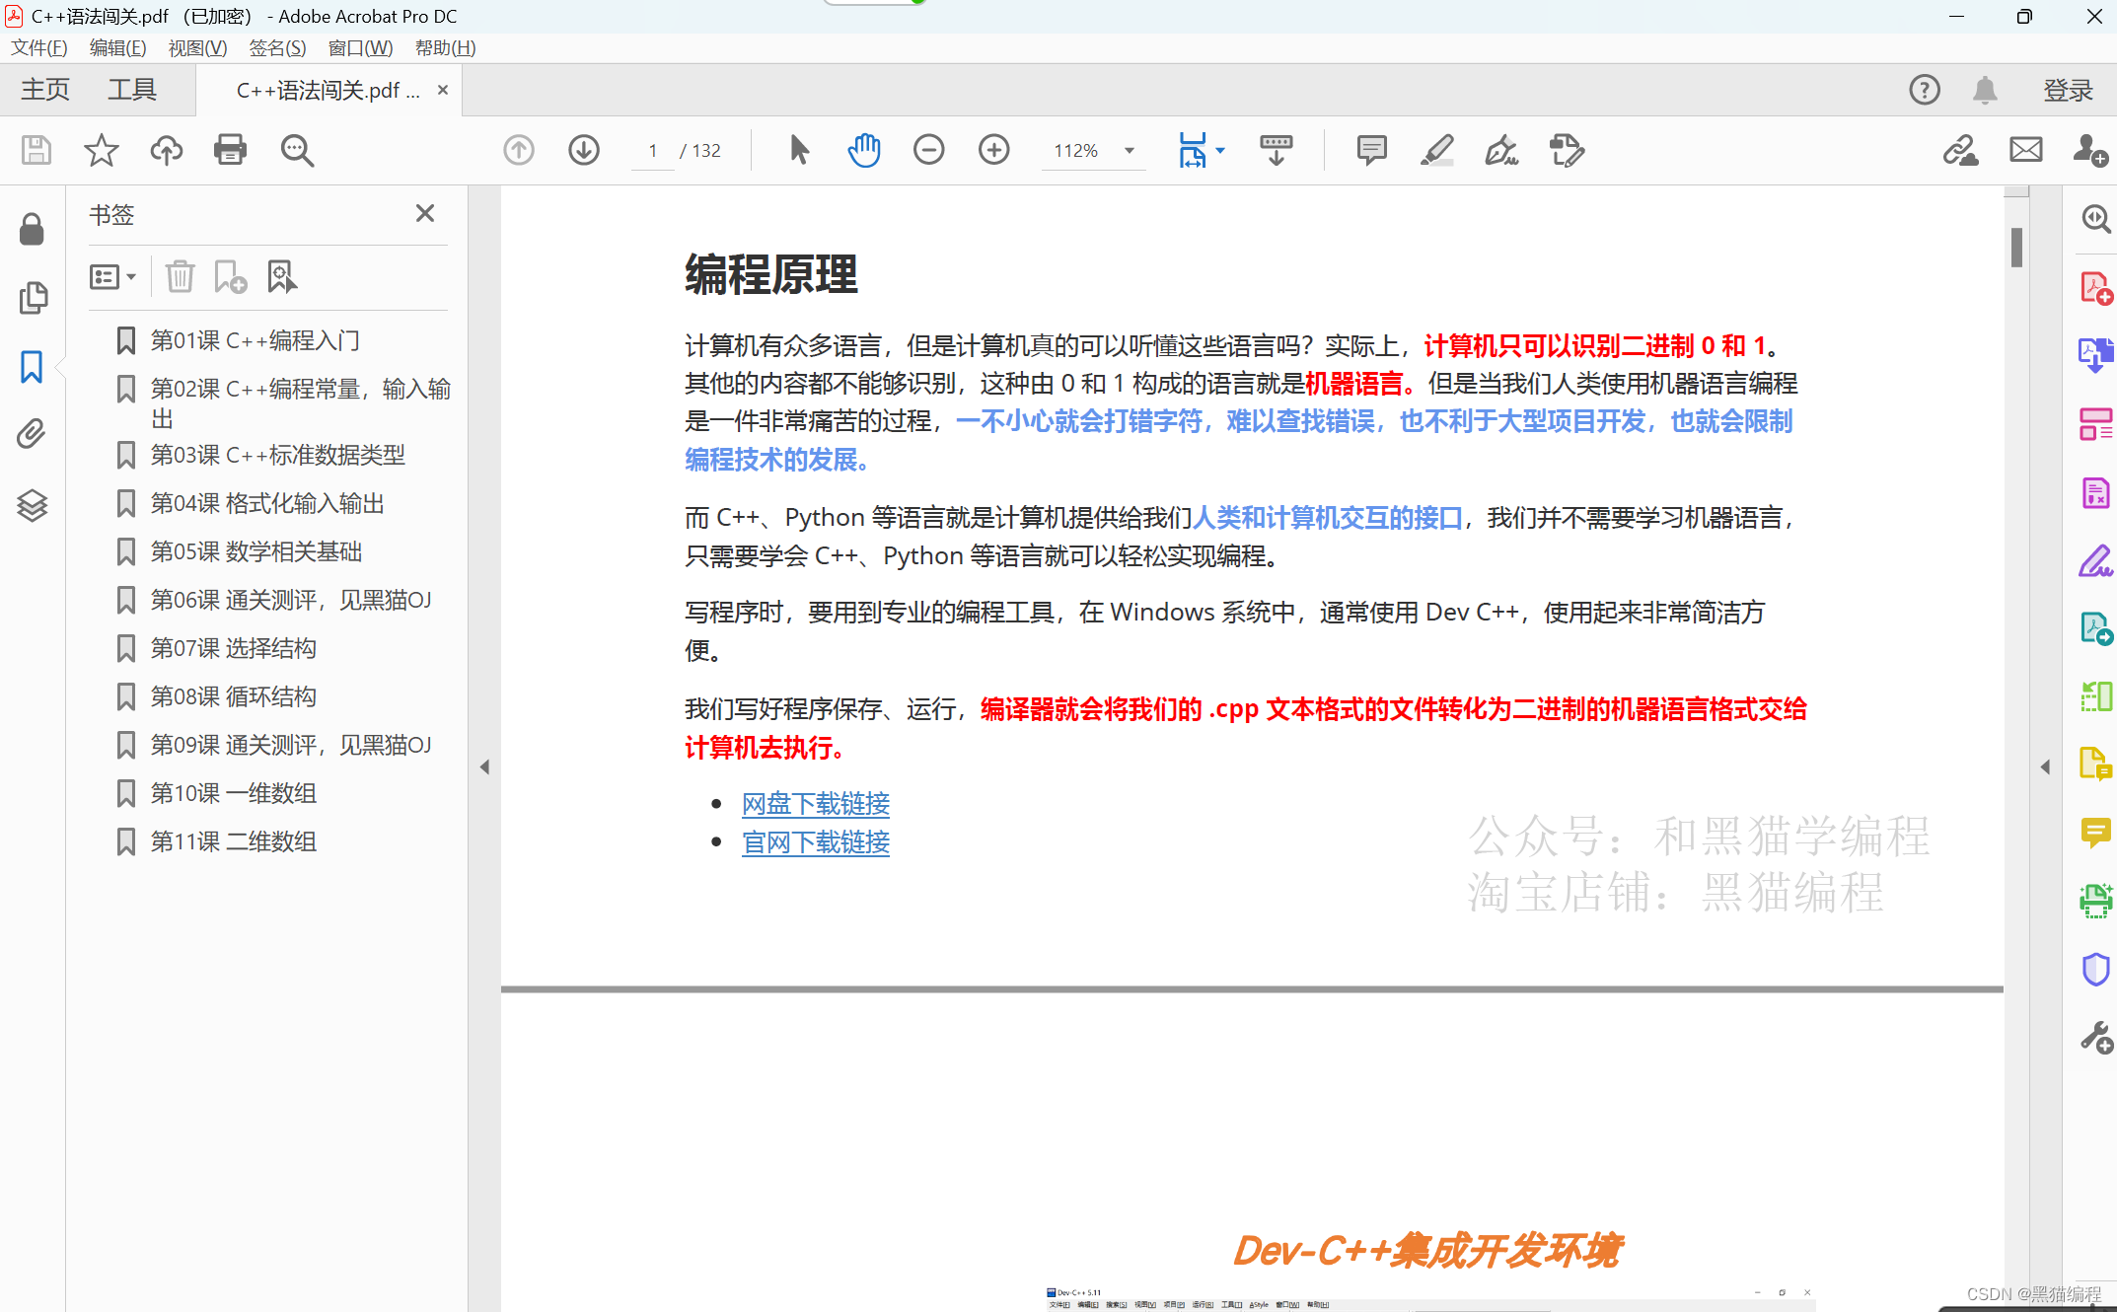
Task: Open layers panel in left sidebar
Action: click(32, 505)
